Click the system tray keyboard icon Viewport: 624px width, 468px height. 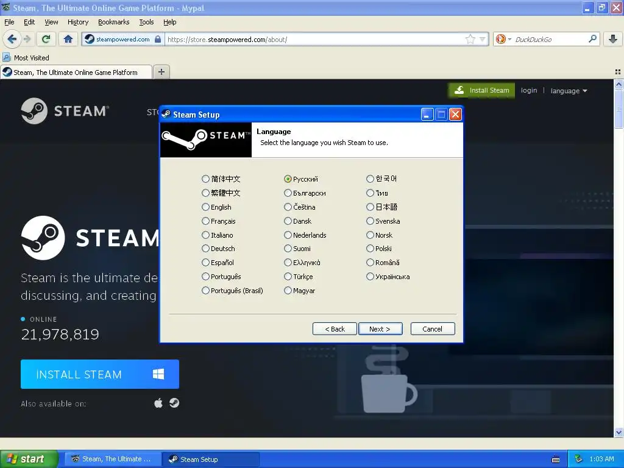coord(556,459)
